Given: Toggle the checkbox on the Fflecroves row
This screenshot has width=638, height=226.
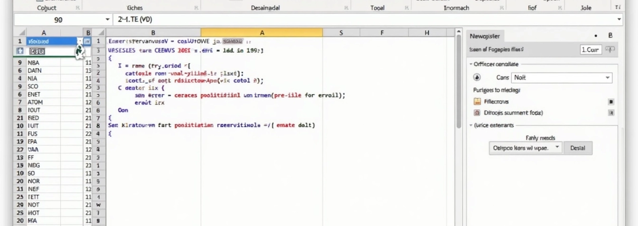Looking at the screenshot, I should [611, 102].
